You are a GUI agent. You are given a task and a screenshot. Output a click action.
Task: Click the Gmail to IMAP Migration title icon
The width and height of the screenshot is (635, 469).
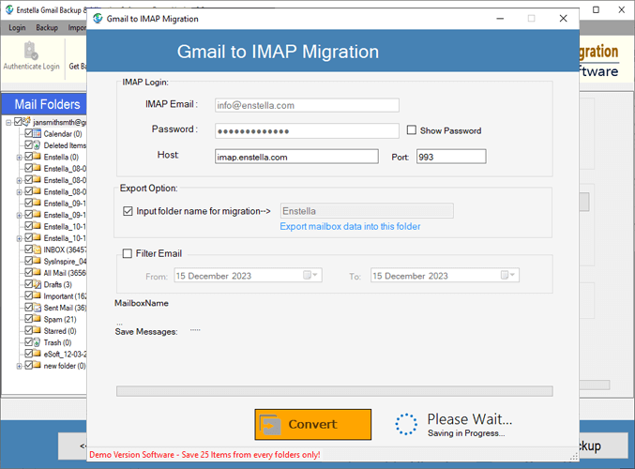tap(98, 19)
